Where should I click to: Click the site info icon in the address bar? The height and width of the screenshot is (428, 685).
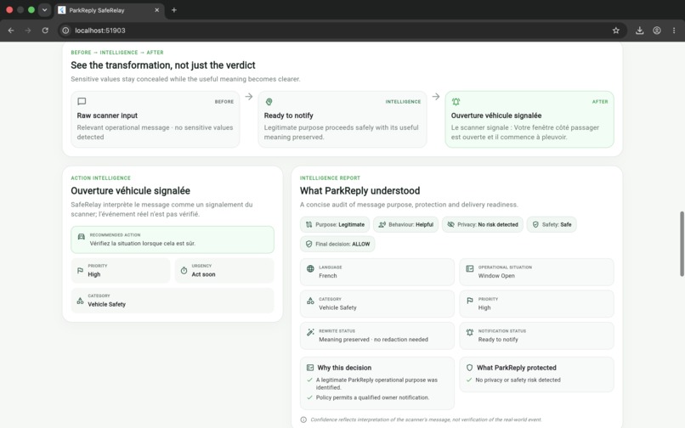(65, 31)
